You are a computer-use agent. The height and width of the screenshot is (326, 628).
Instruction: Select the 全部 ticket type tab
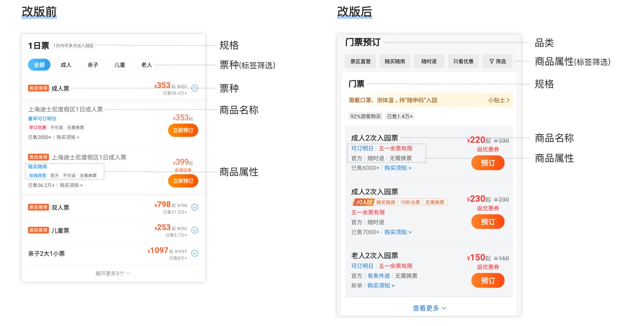tap(39, 64)
